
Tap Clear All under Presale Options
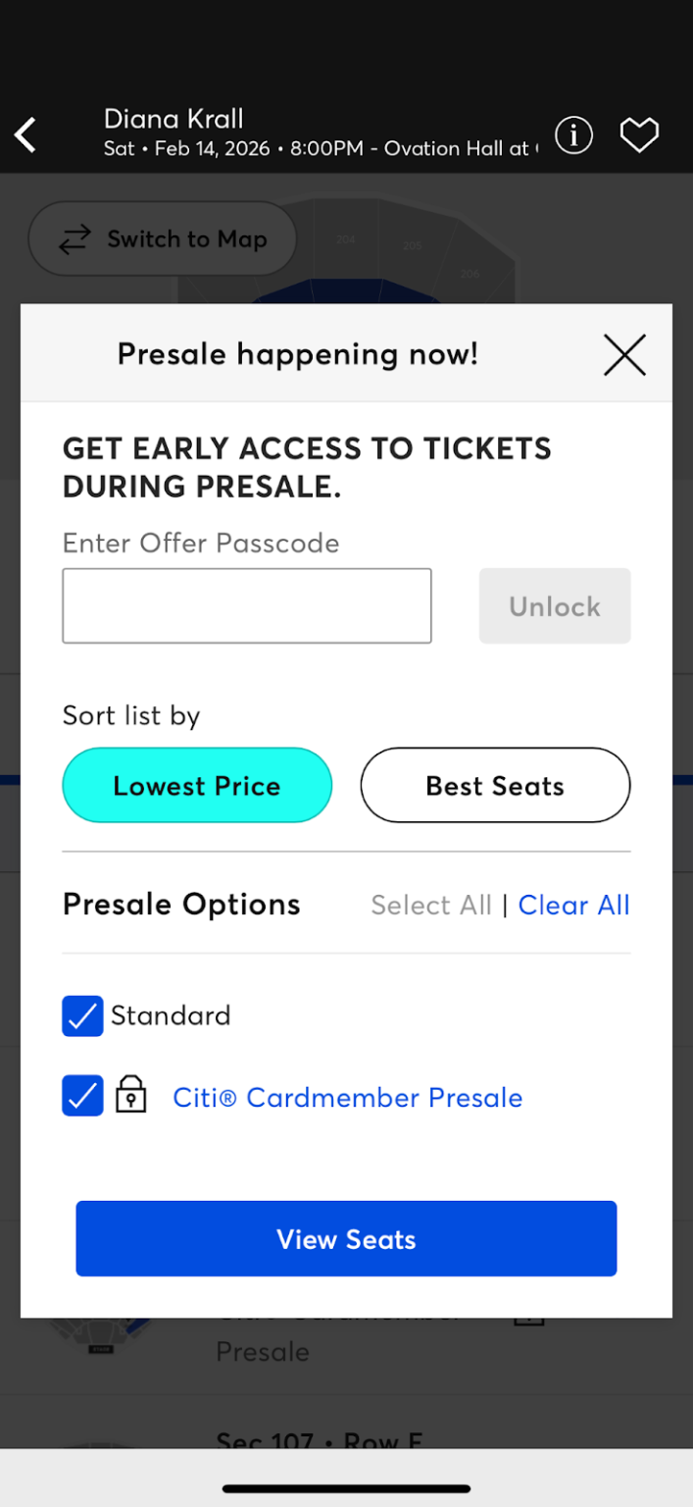(574, 905)
